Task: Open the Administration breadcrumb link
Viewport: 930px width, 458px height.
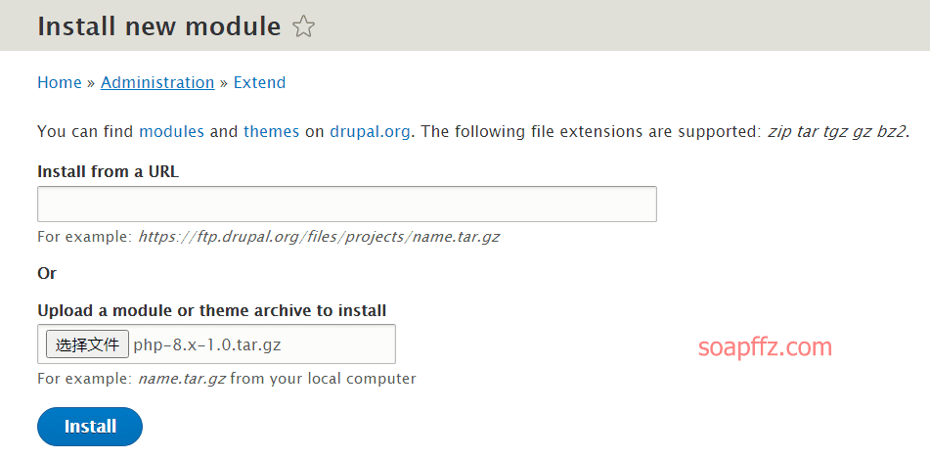Action: 157,82
